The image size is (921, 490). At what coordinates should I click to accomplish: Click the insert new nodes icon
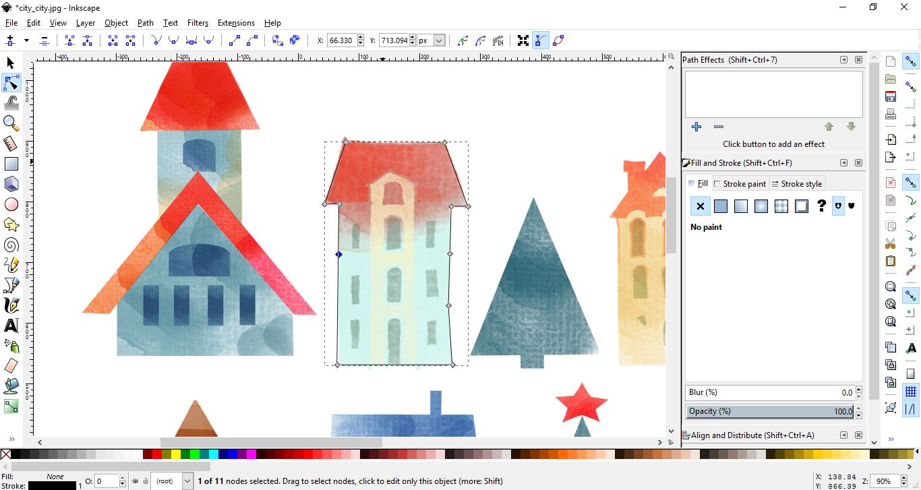point(9,40)
